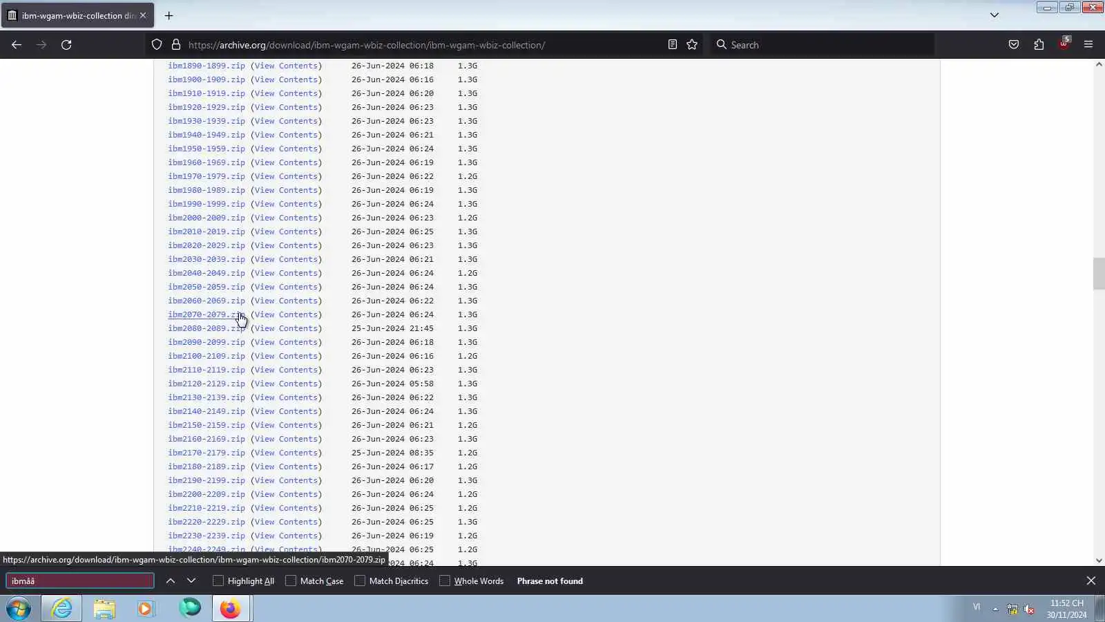
Task: Open the extensions puzzle icon
Action: pyautogui.click(x=1039, y=45)
